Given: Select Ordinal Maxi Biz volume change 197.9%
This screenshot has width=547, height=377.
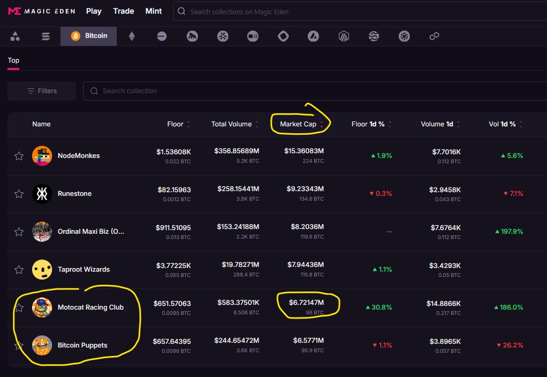Looking at the screenshot, I should (509, 232).
